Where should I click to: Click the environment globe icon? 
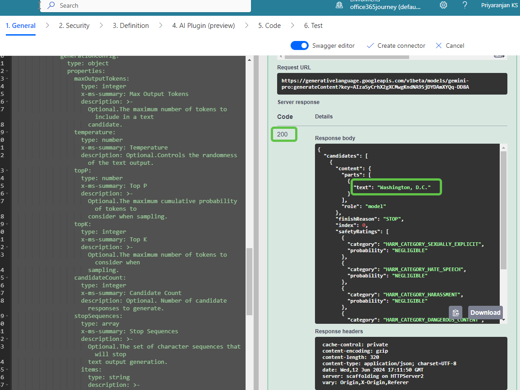(x=339, y=5)
